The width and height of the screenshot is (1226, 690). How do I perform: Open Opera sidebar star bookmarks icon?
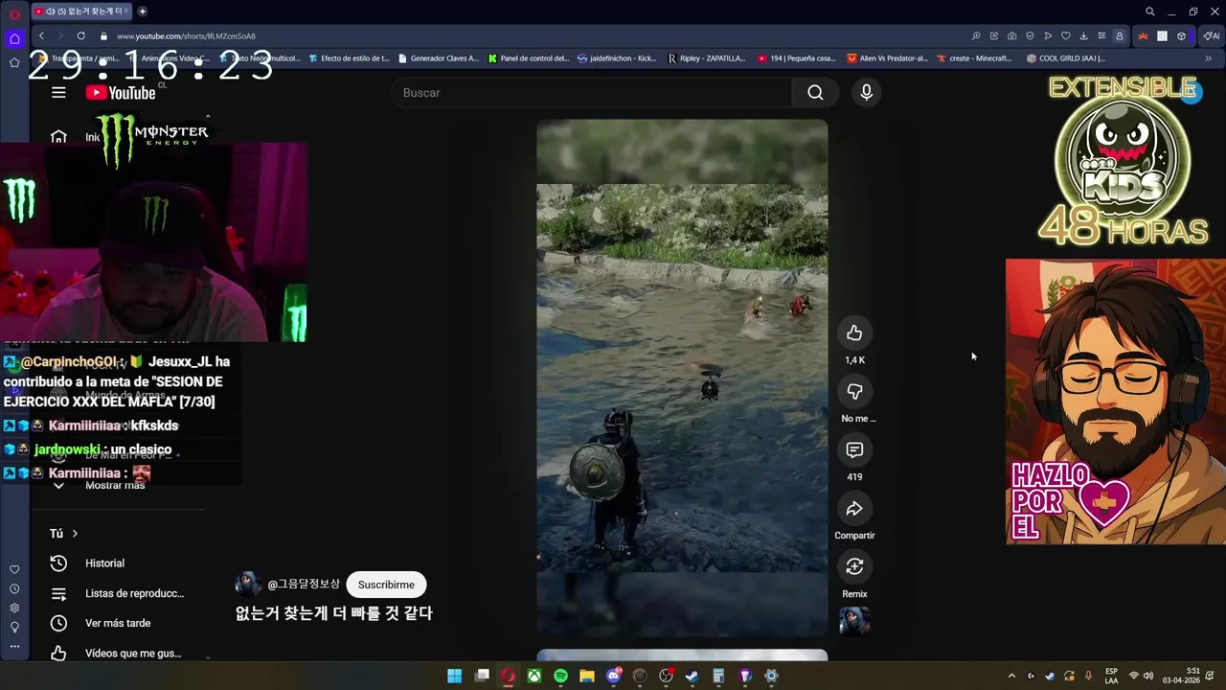(x=14, y=62)
